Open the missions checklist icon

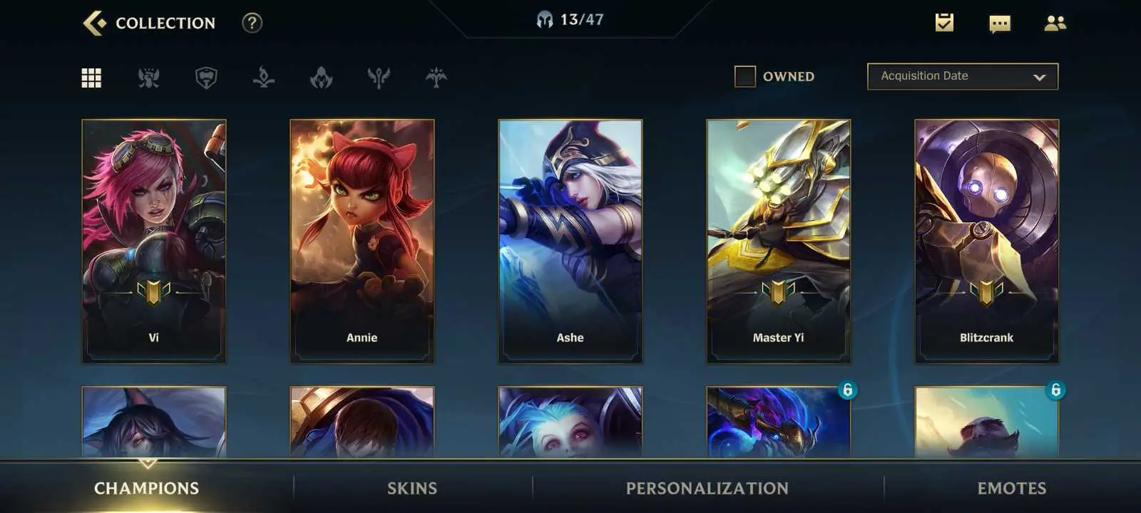944,23
